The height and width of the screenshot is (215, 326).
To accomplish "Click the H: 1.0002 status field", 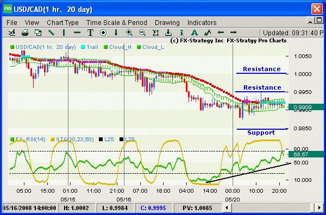I will (76, 208).
